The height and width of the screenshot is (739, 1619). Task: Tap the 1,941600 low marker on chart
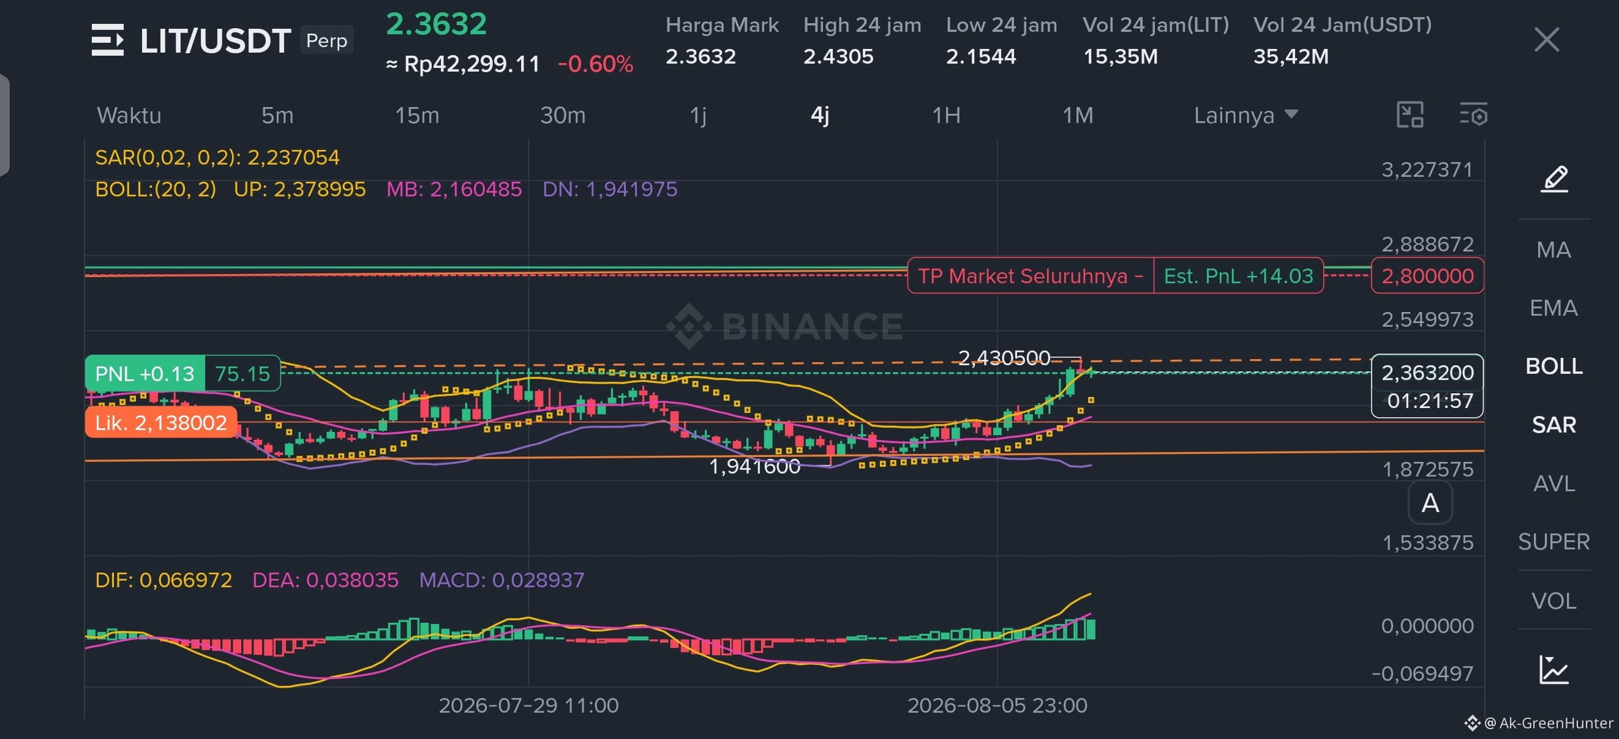(x=754, y=466)
